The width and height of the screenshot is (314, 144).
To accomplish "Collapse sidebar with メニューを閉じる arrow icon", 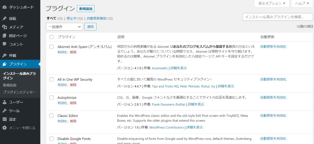I will click(x=5, y=128).
